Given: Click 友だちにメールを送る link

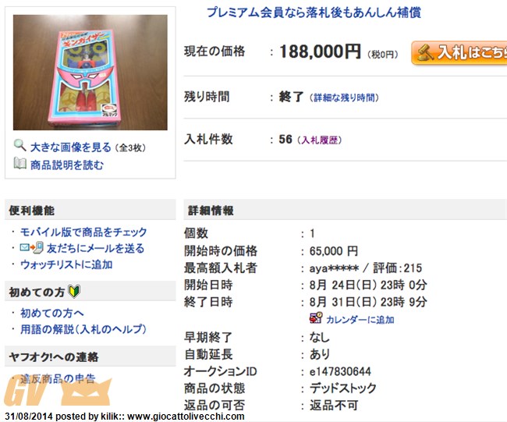Looking at the screenshot, I should point(95,248).
